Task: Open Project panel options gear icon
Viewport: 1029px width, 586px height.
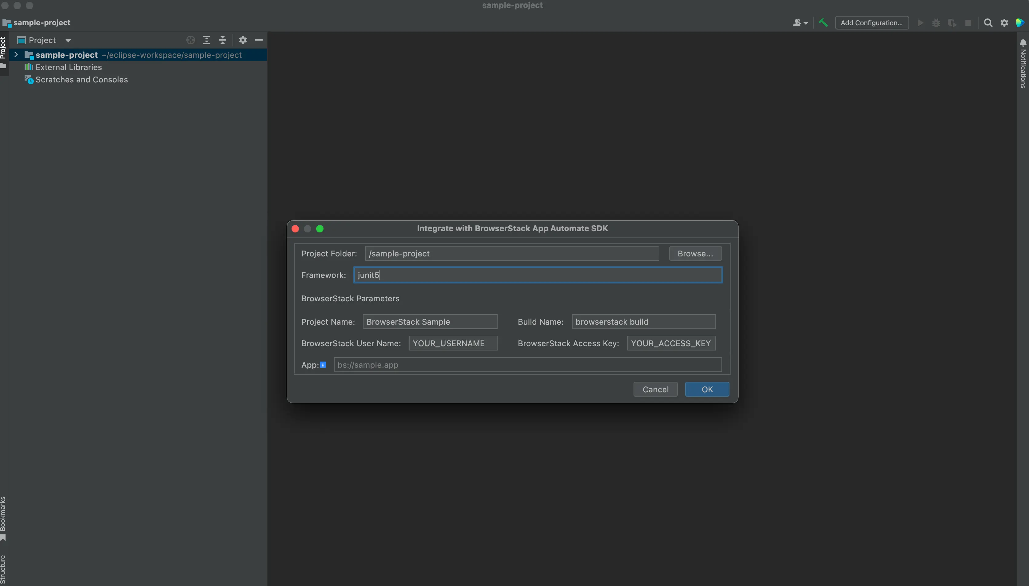Action: tap(242, 40)
